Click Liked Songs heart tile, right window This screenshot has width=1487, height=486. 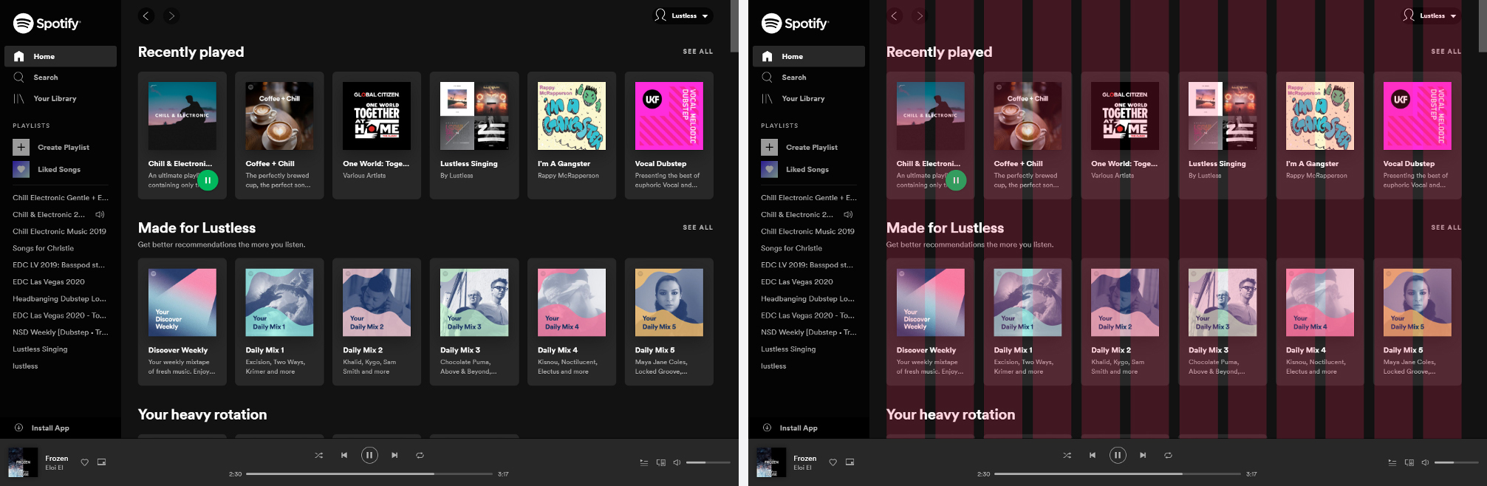770,169
